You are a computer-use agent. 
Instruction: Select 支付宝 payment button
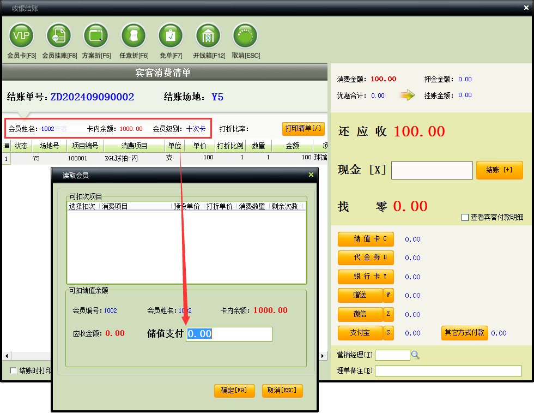click(360, 333)
